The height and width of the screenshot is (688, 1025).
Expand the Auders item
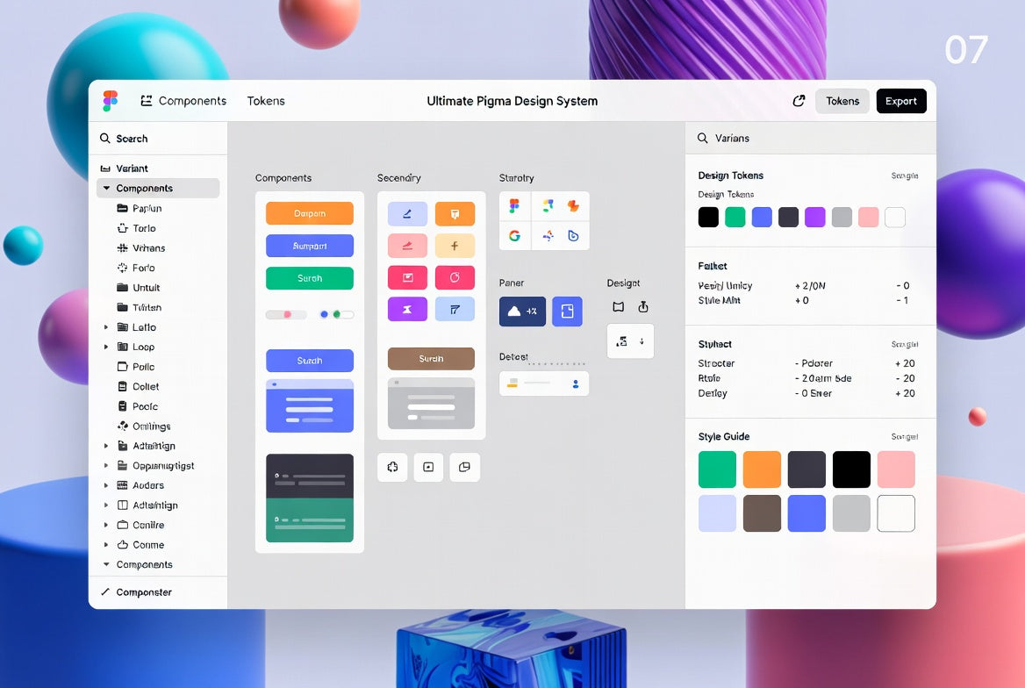[x=106, y=485]
